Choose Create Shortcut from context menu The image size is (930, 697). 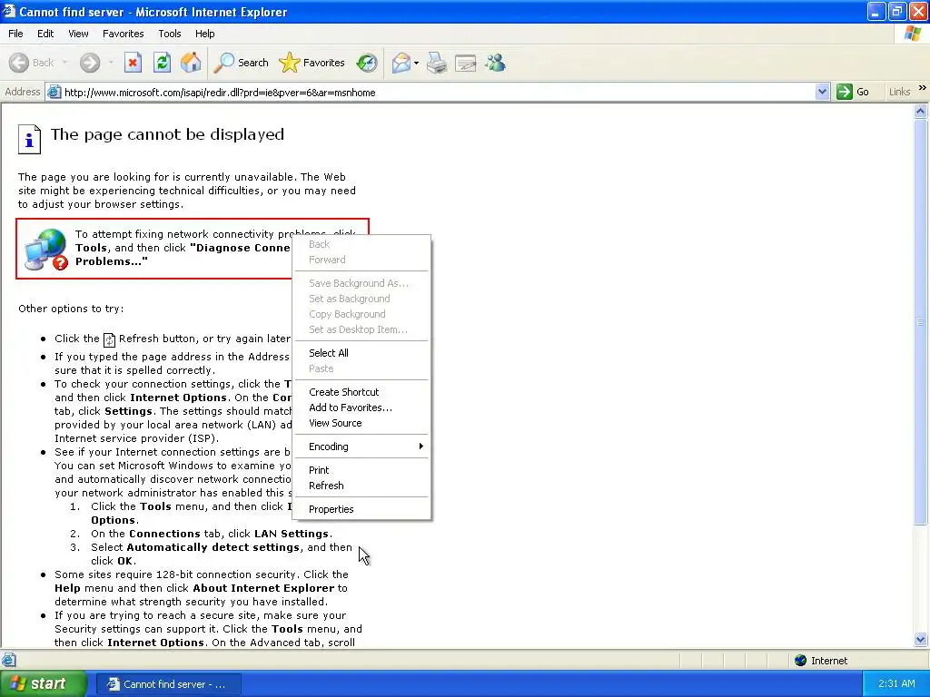coord(361,392)
